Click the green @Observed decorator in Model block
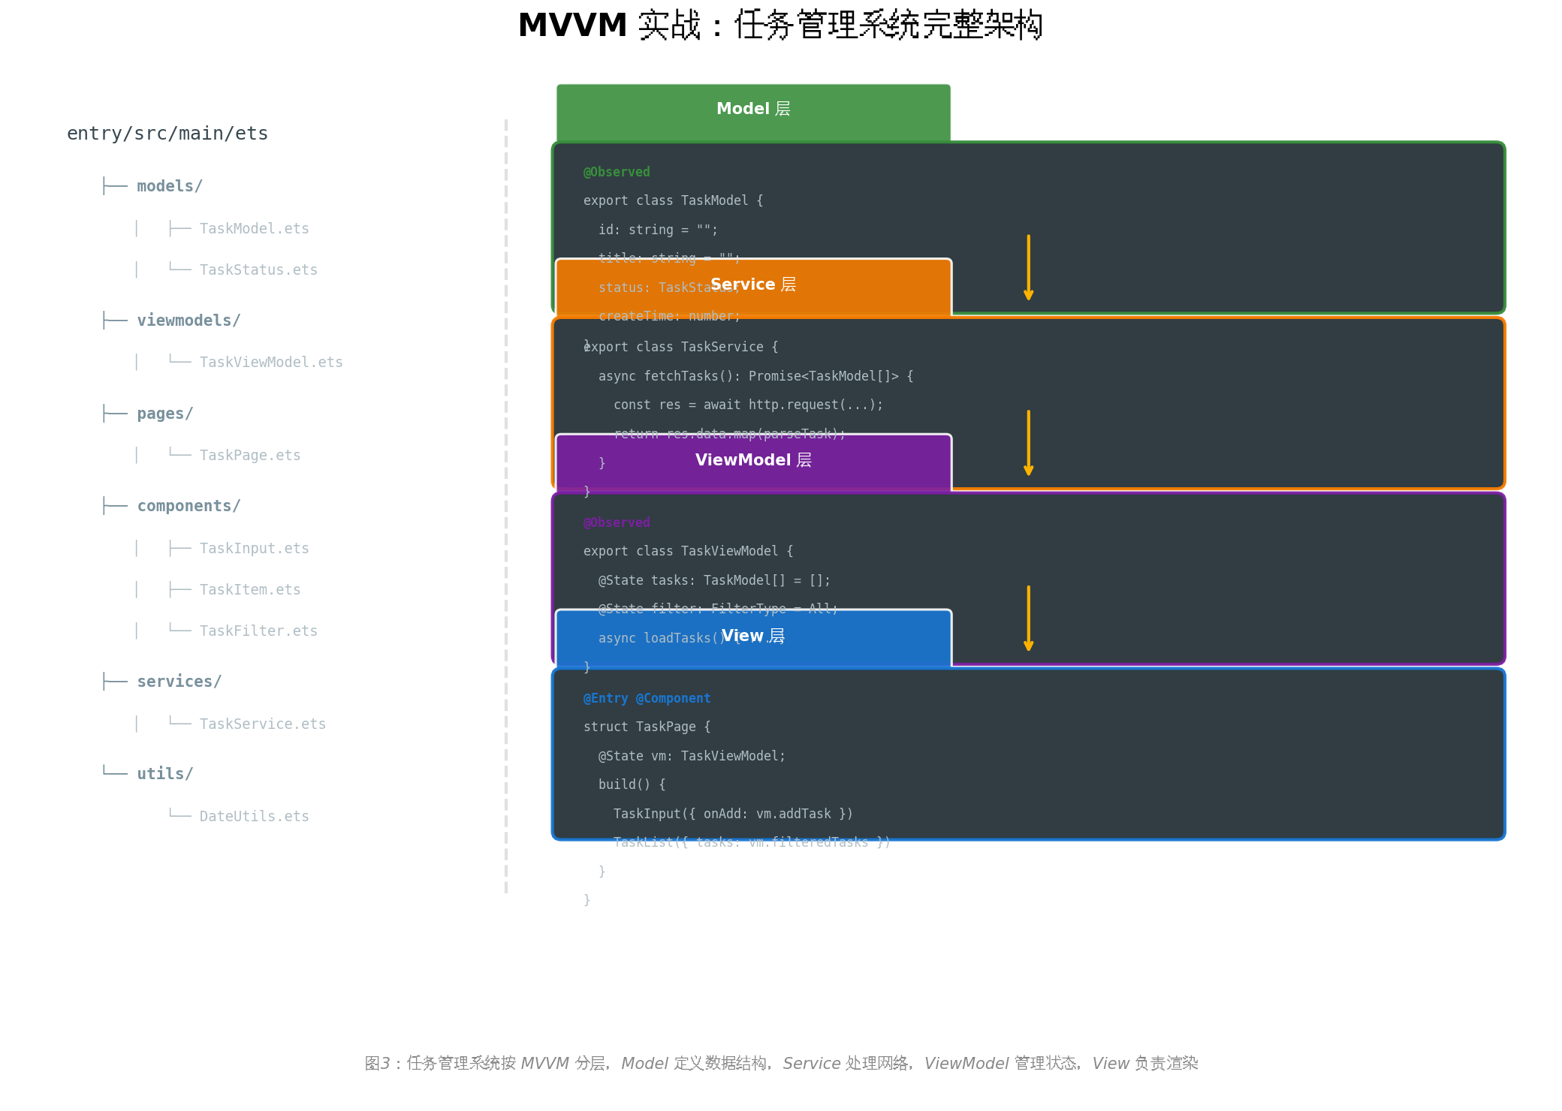The width and height of the screenshot is (1562, 1111). tap(617, 172)
